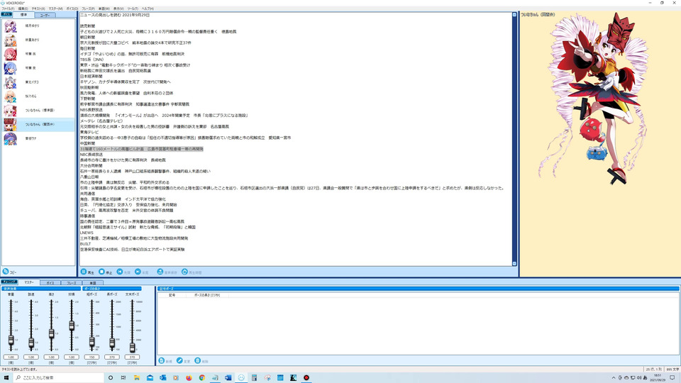Select ついなちゃん（関西弁） voice avatar
This screenshot has height=383, width=681.
click(x=11, y=125)
